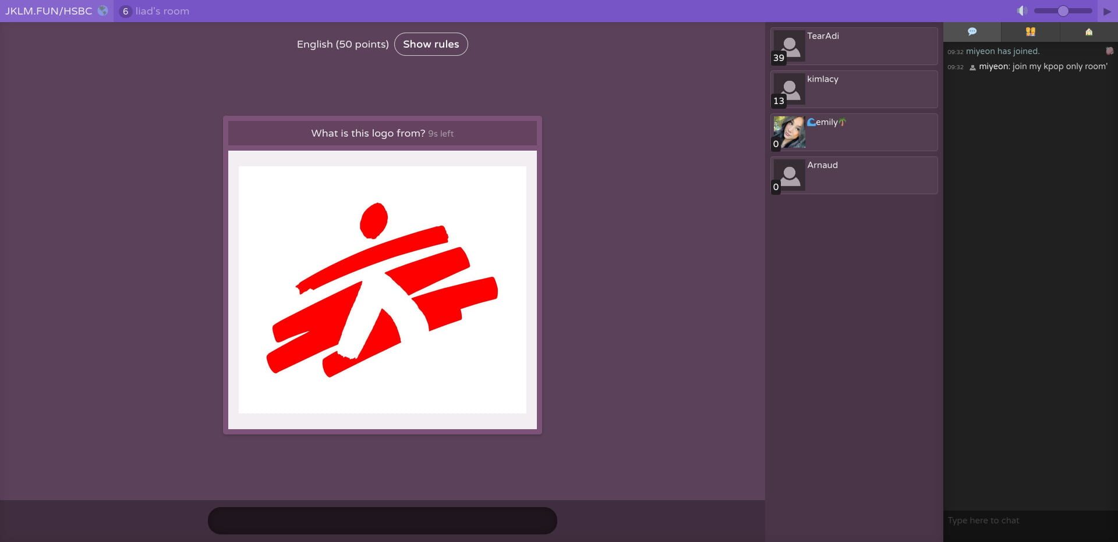Click the globe icon next to the room code
Screen dimensions: 1118x542
pos(103,10)
